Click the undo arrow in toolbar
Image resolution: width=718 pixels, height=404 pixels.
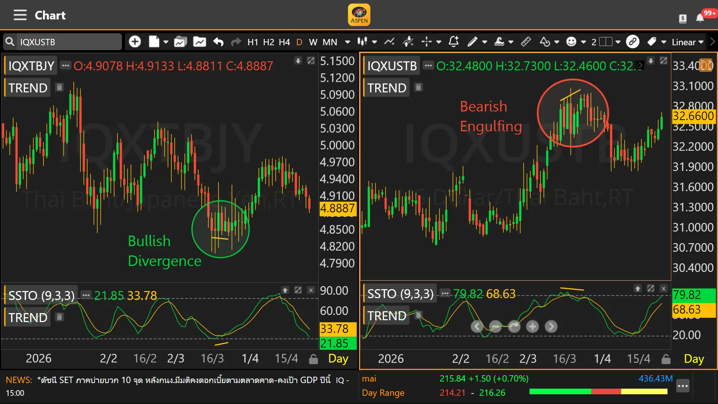pyautogui.click(x=218, y=42)
